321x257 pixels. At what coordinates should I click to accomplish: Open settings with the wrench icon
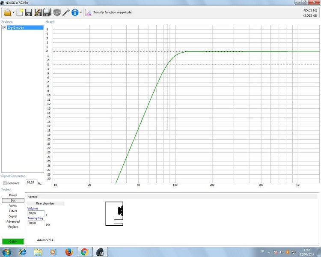[66, 12]
